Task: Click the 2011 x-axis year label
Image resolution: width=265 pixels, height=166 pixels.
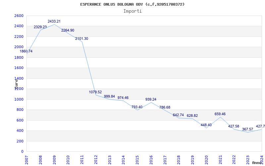Action: coord(82,160)
